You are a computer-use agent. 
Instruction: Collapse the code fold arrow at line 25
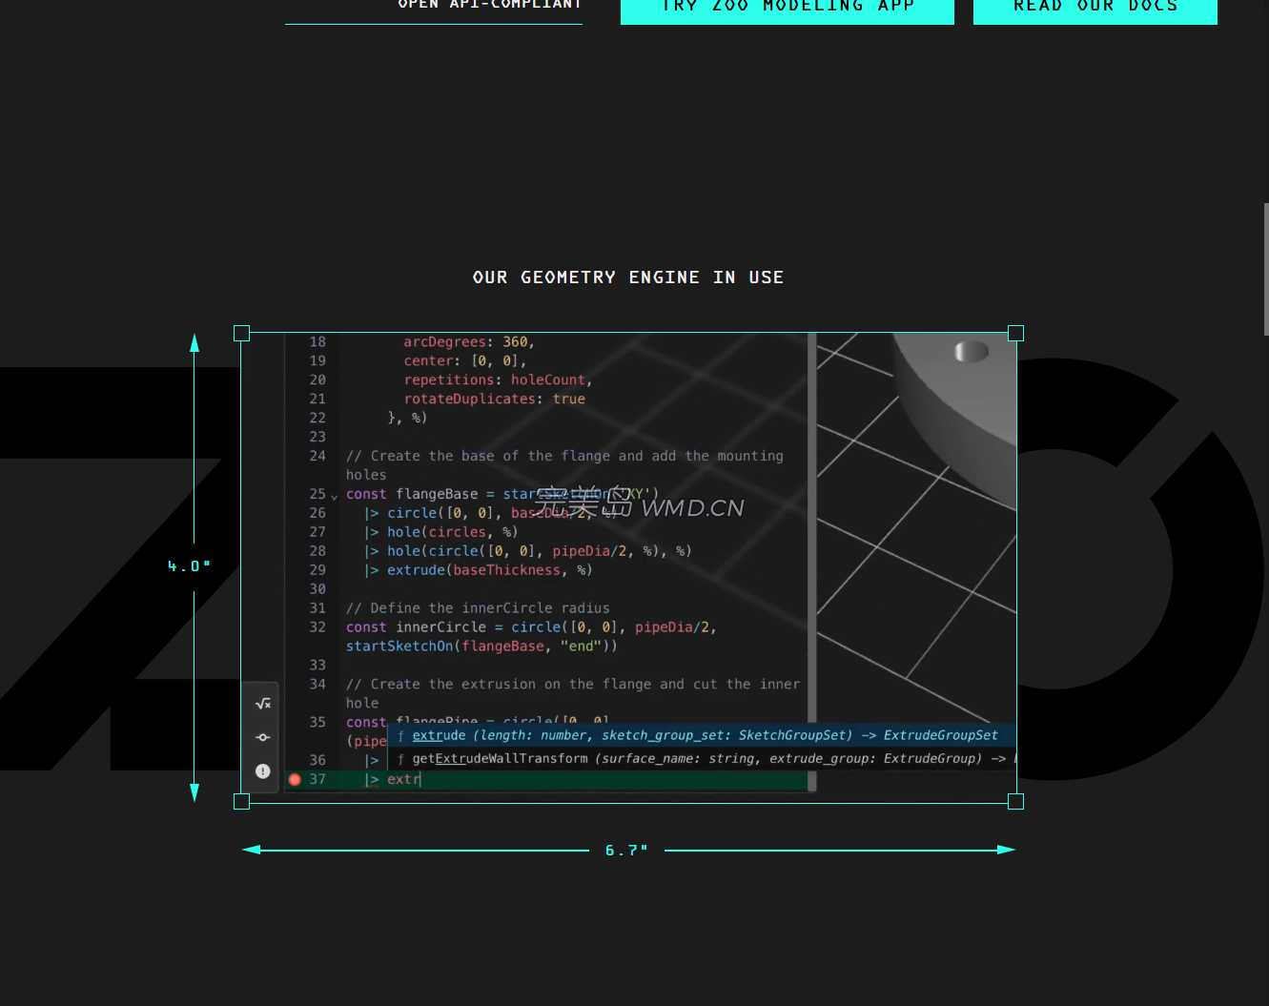335,496
